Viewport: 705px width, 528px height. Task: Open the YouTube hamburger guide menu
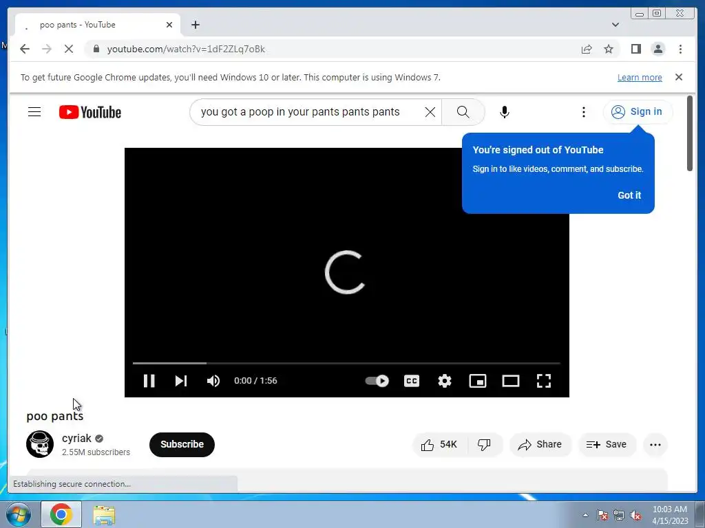coord(34,112)
